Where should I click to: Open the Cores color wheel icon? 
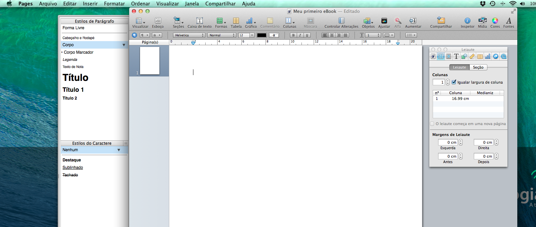click(495, 21)
